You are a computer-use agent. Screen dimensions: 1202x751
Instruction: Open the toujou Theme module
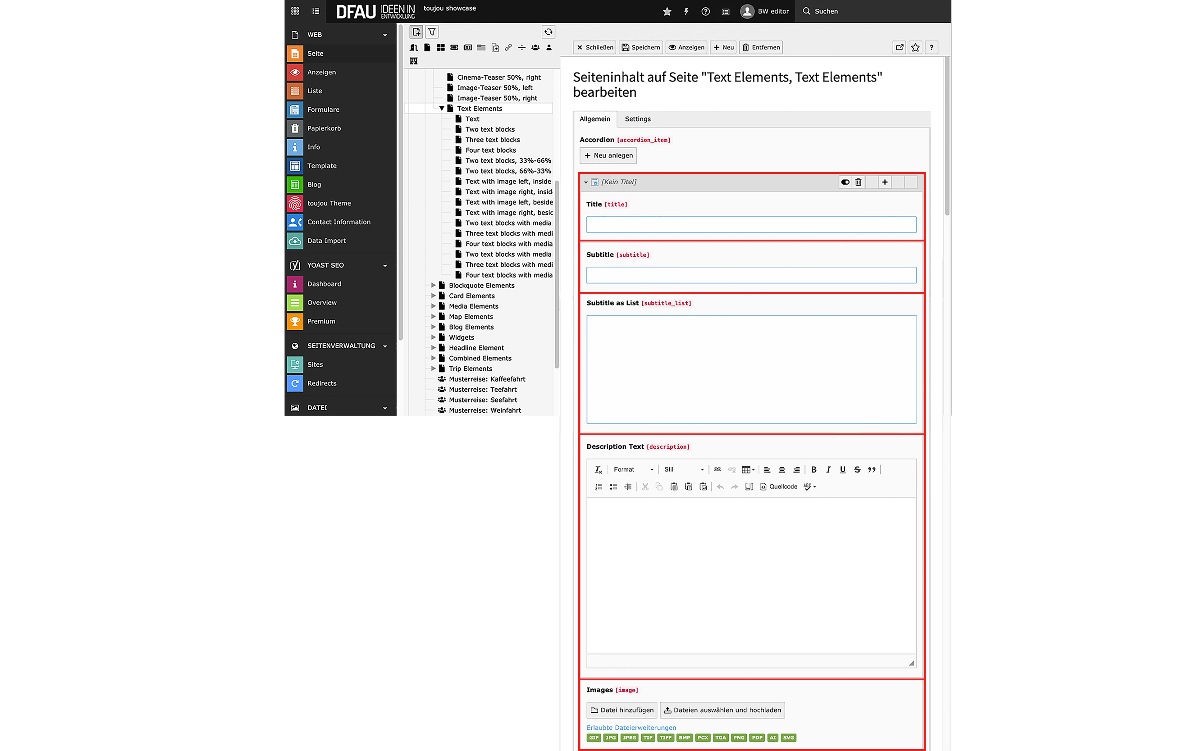(340, 203)
